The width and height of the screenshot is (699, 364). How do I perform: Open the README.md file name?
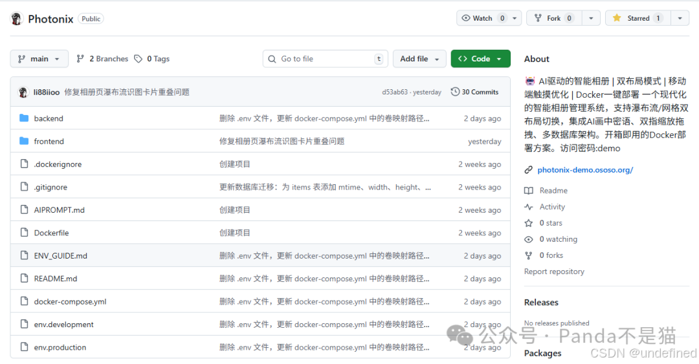56,279
